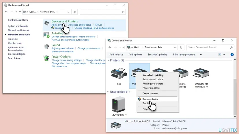Click the Devices and Printers category icon
The image size is (239, 134).
tap(46, 23)
